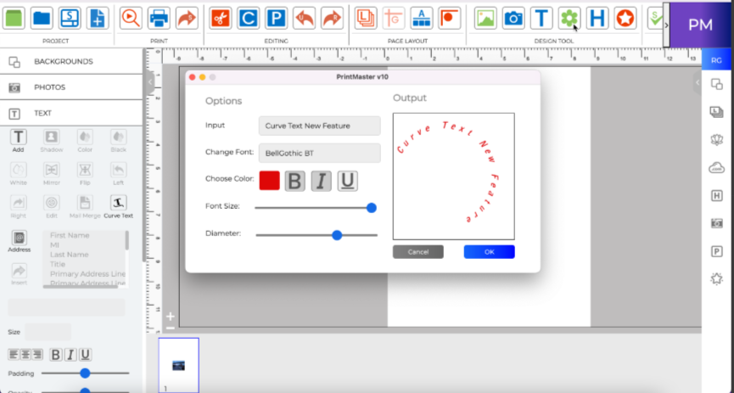Click the red star circle icon in the toolbar
734x393 pixels.
(x=625, y=19)
